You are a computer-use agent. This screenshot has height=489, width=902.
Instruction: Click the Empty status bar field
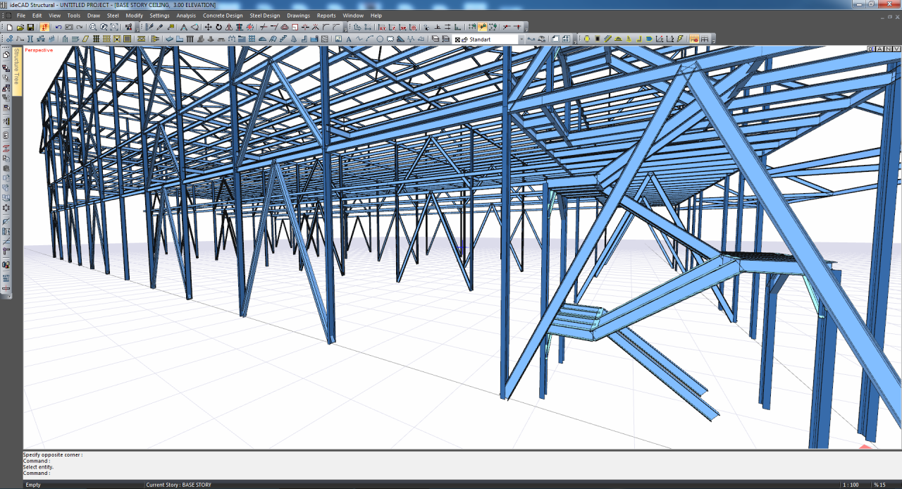click(x=33, y=485)
